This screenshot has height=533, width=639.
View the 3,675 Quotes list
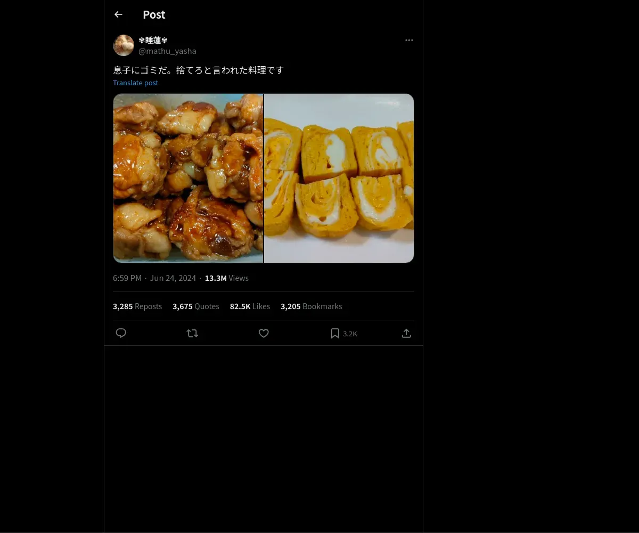tap(196, 306)
